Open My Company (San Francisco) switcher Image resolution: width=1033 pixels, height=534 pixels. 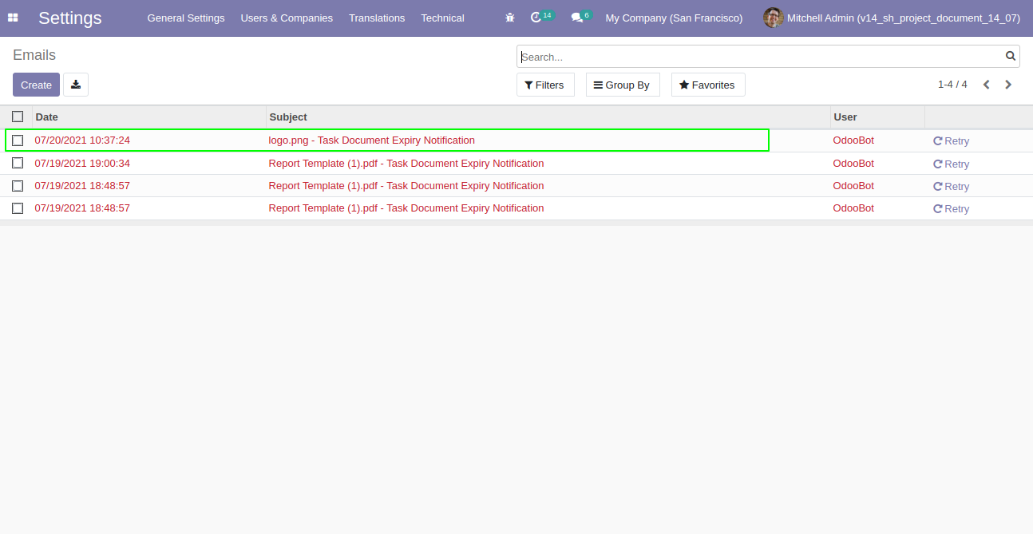[674, 18]
